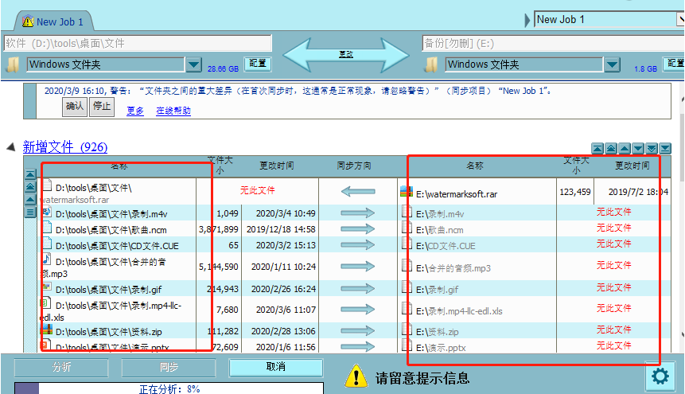The width and height of the screenshot is (685, 394).
Task: Open the right Windows 文件夹 dropdown
Action: (612, 64)
